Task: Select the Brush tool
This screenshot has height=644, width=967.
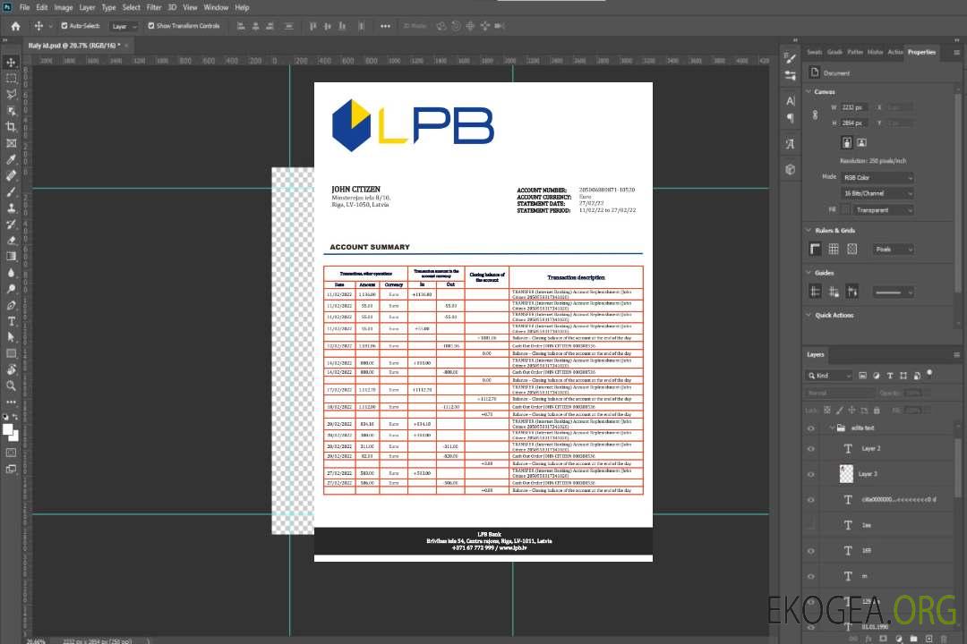Action: [x=11, y=191]
